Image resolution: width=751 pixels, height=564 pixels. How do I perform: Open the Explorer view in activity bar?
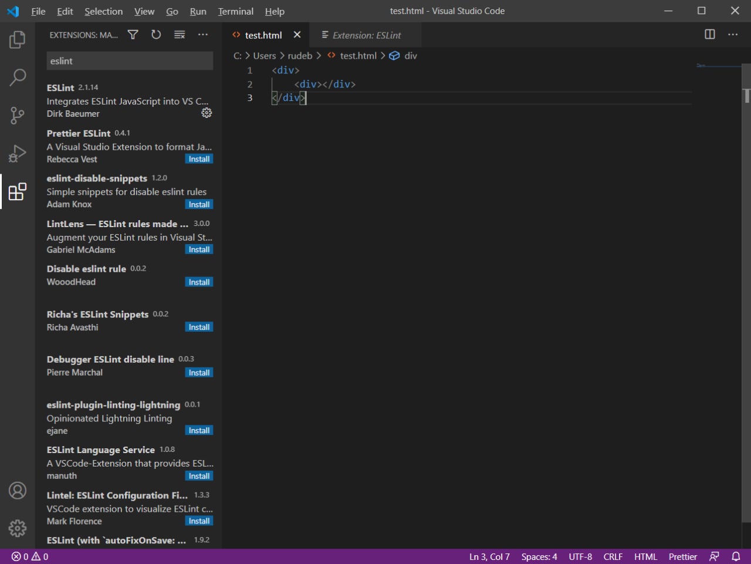pos(18,39)
